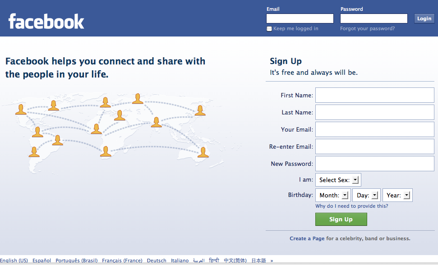Click the Facebook logo in header
This screenshot has height=265, width=438.
click(46, 22)
